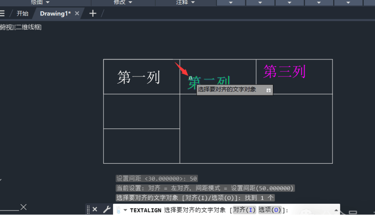Open the 二维线框 visual style menu
This screenshot has height=215, width=375.
[x=28, y=27]
